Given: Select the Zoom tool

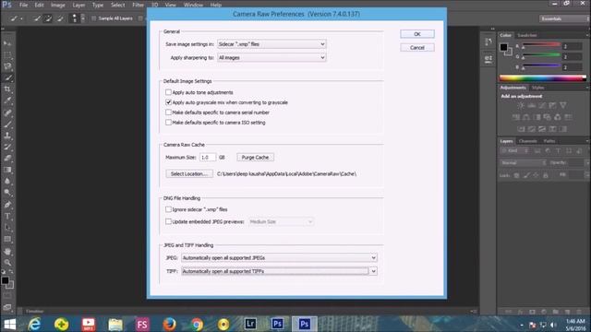Looking at the screenshot, I should click(7, 262).
